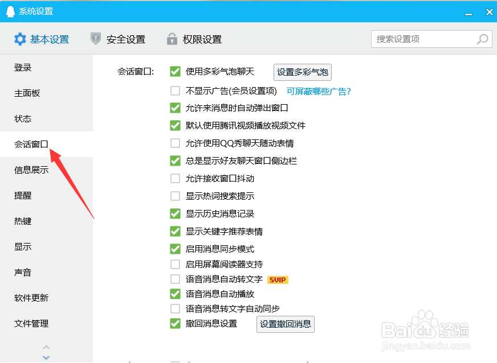Click the gear icon for 基本设置
This screenshot has width=497, height=363.
coord(20,39)
